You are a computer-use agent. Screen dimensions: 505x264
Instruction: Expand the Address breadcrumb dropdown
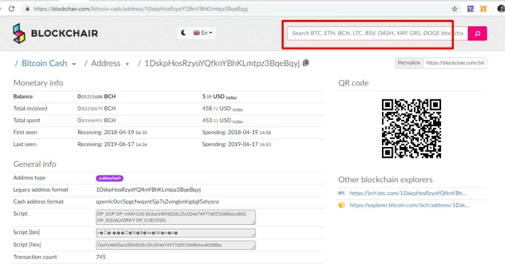point(127,65)
